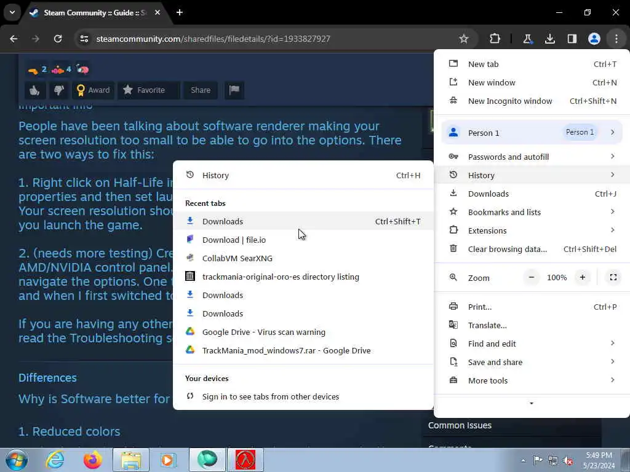Reopen TrackMania_mod_windows7.rar - Google Drive

[x=303, y=351]
